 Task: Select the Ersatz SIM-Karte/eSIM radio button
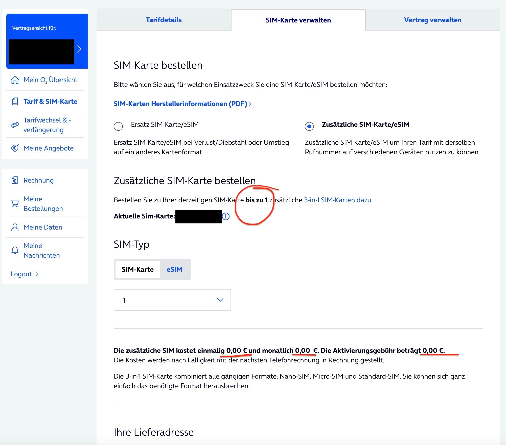pos(118,126)
